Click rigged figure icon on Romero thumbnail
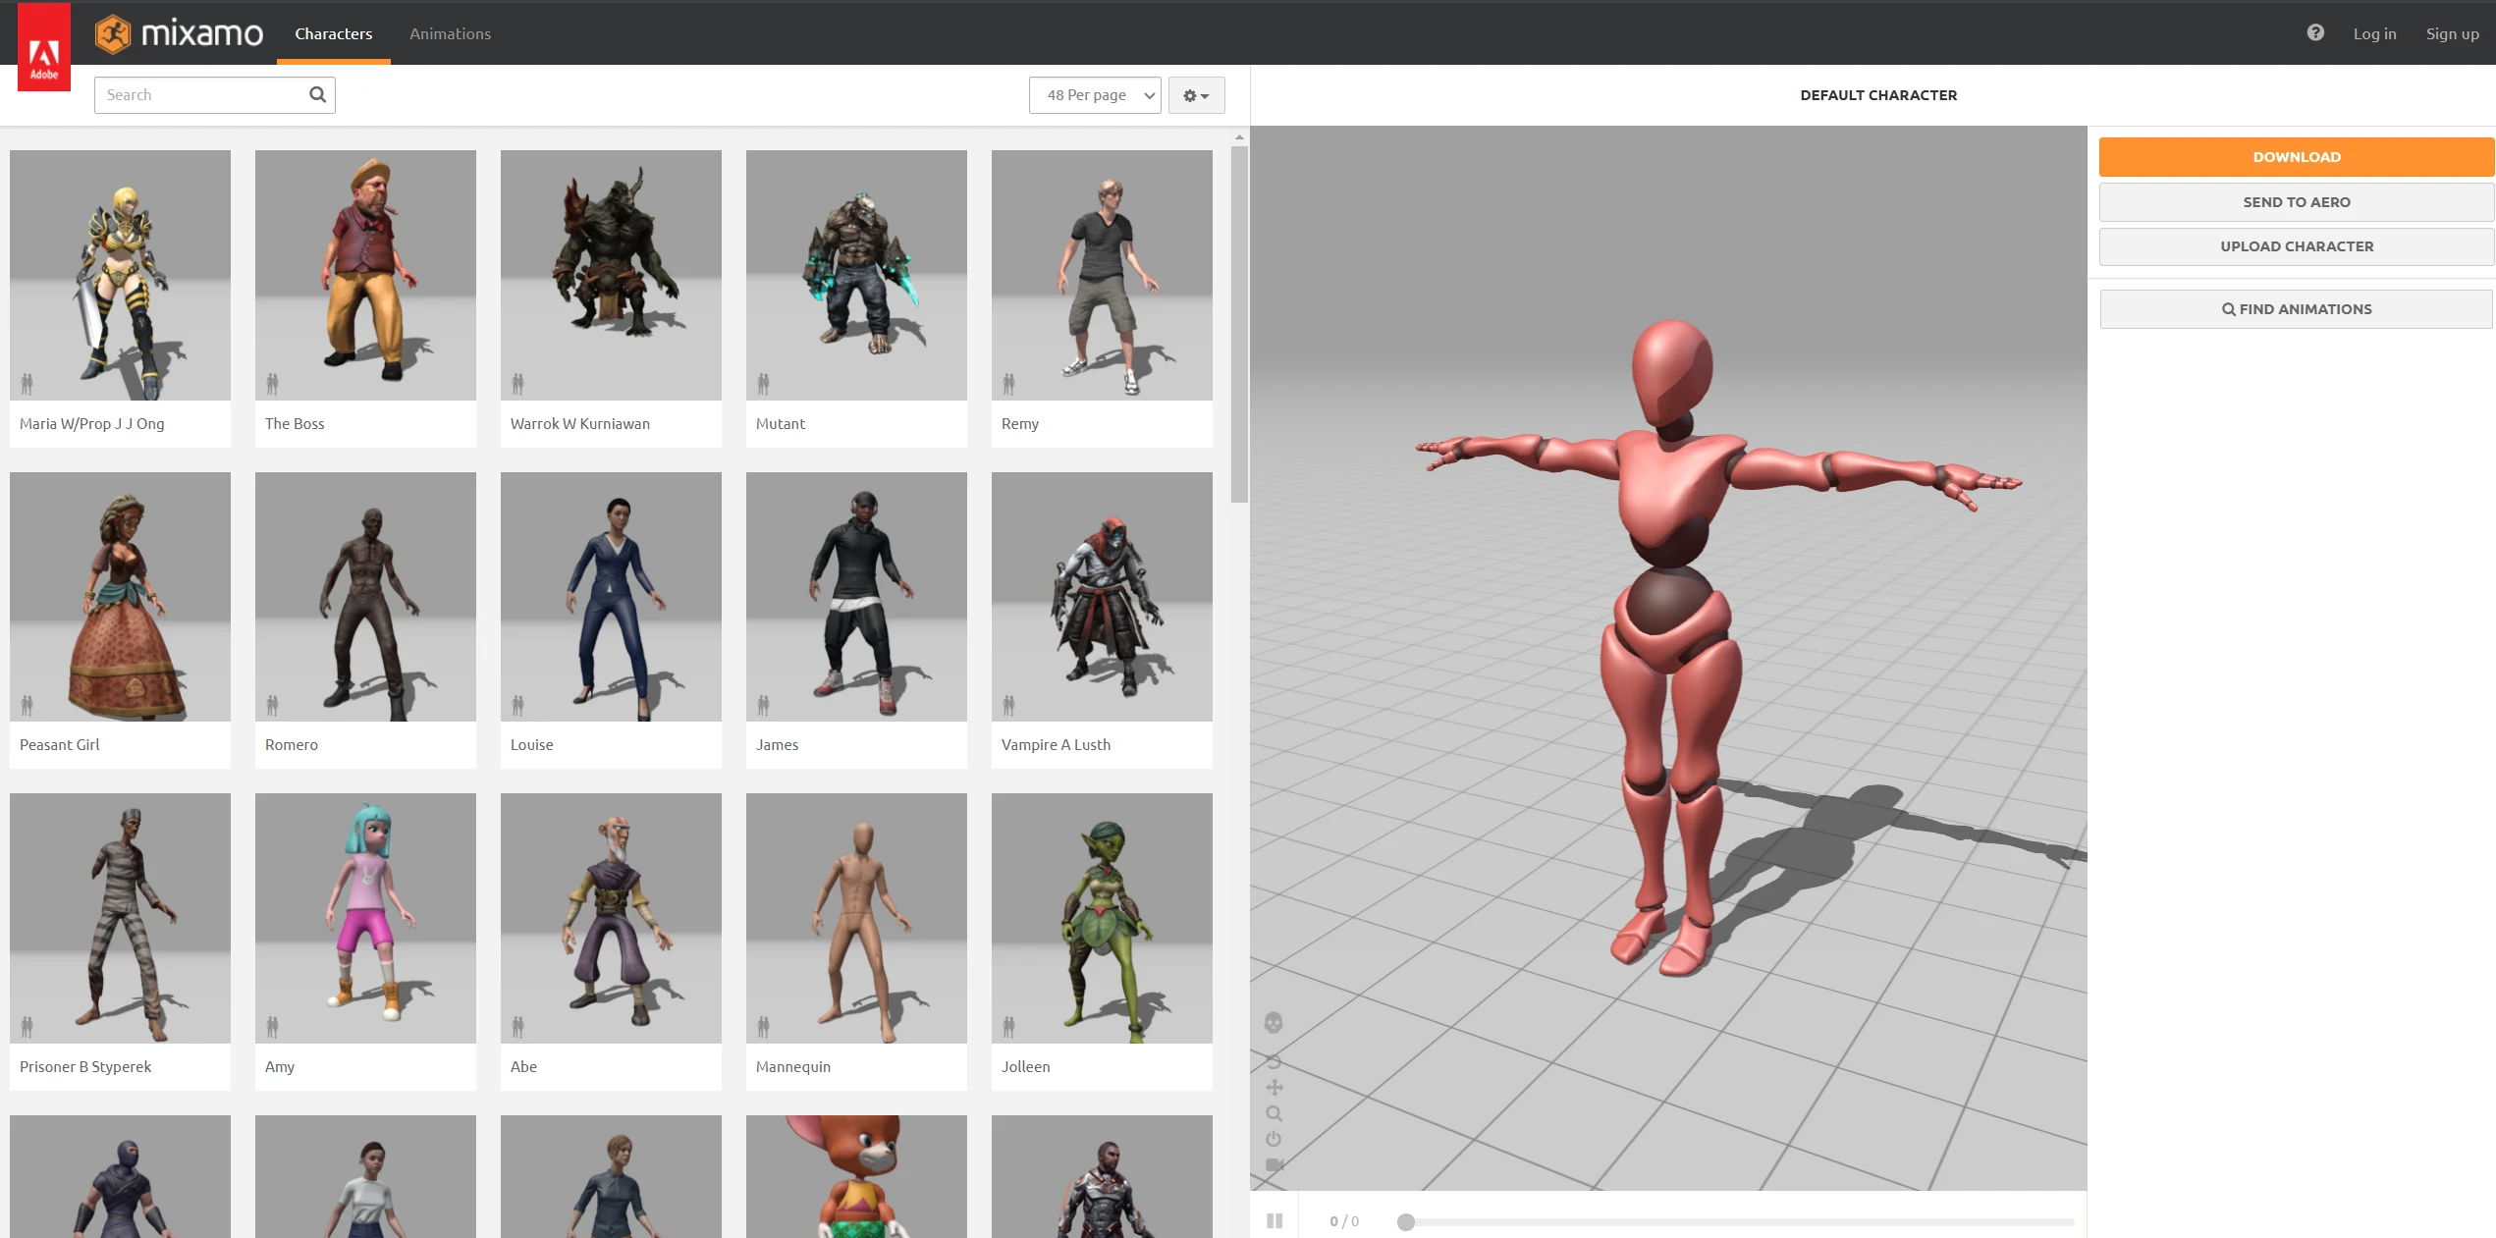The width and height of the screenshot is (2496, 1238). [x=272, y=704]
